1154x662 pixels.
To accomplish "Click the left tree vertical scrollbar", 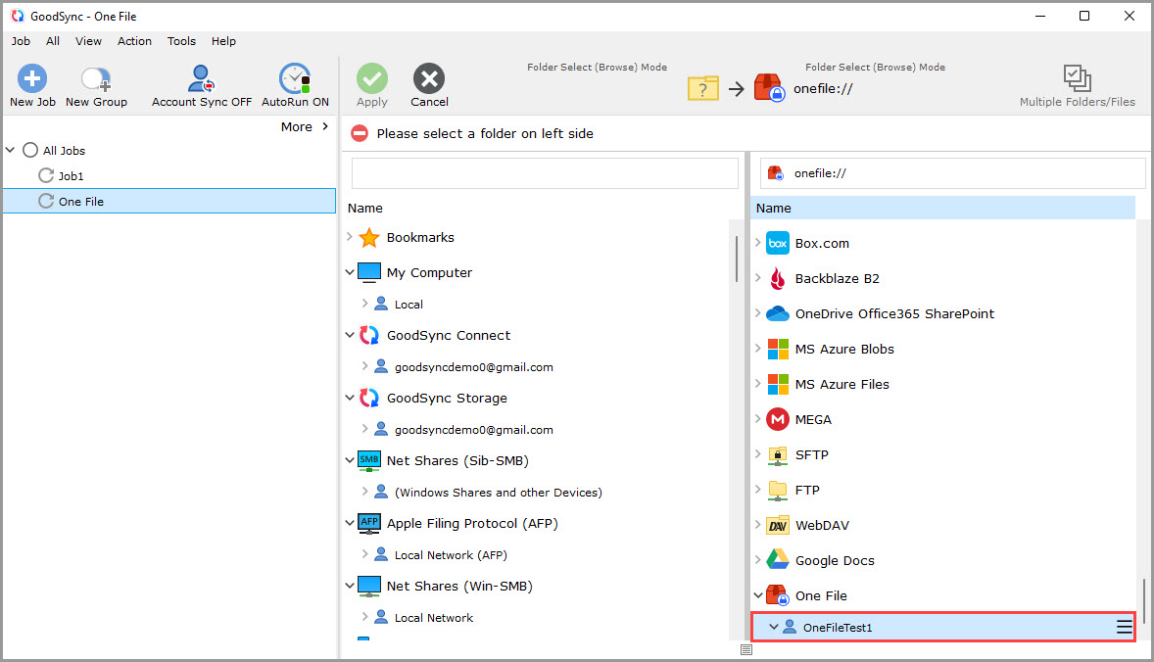I will pos(736,259).
